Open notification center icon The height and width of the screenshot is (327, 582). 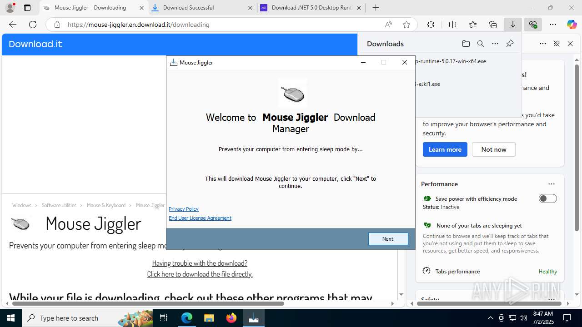tap(567, 318)
